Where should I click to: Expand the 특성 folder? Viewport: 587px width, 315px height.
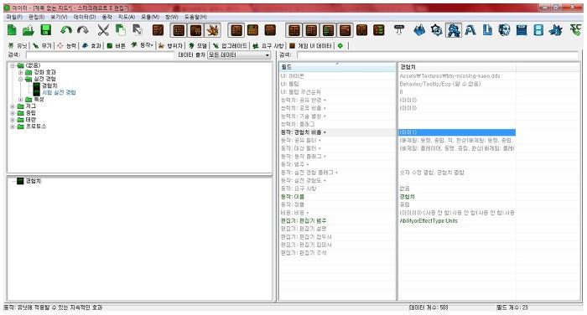21,100
